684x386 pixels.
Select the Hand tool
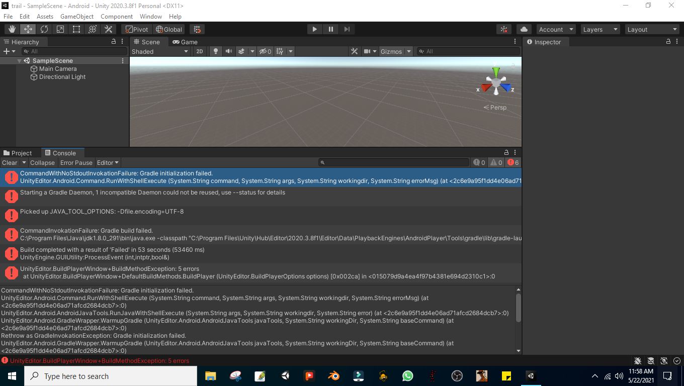point(12,29)
